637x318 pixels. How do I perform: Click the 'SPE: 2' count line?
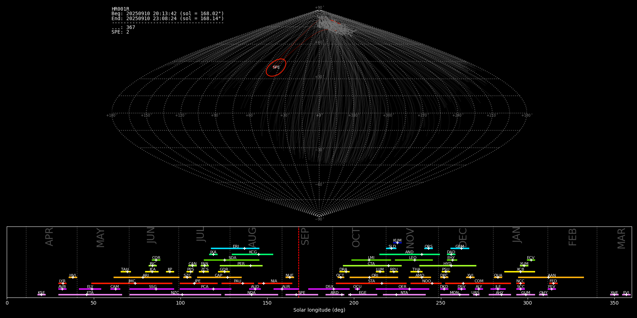point(120,32)
